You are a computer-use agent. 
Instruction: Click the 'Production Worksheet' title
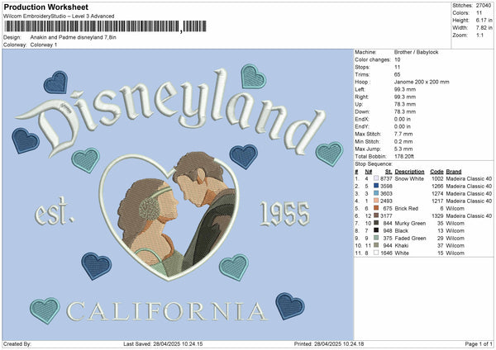(46, 7)
